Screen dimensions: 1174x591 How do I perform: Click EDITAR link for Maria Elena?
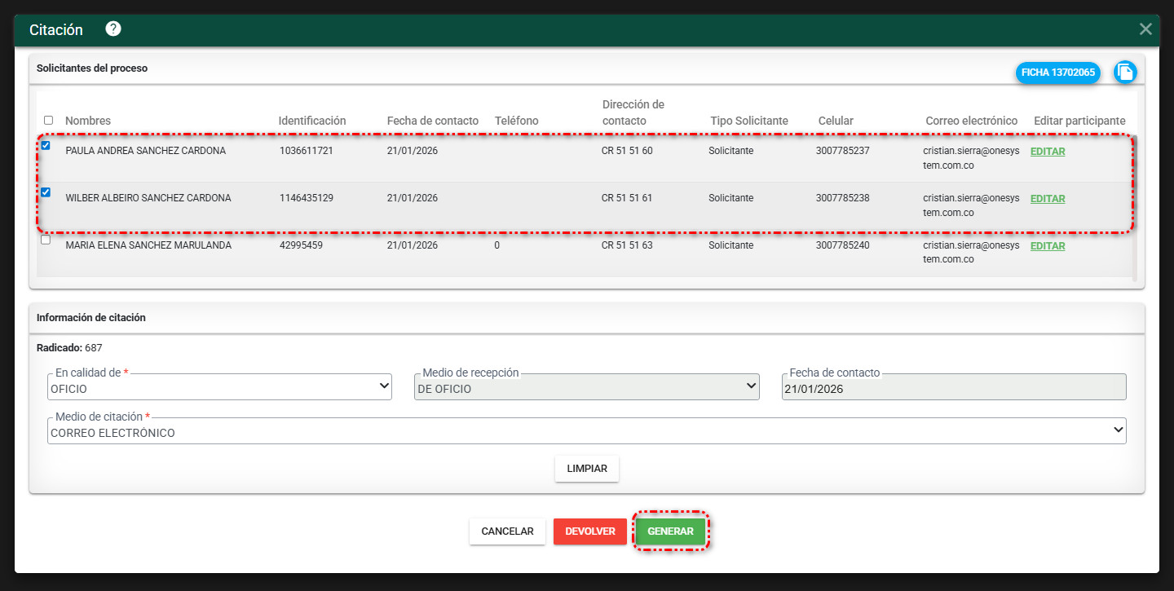[1048, 246]
